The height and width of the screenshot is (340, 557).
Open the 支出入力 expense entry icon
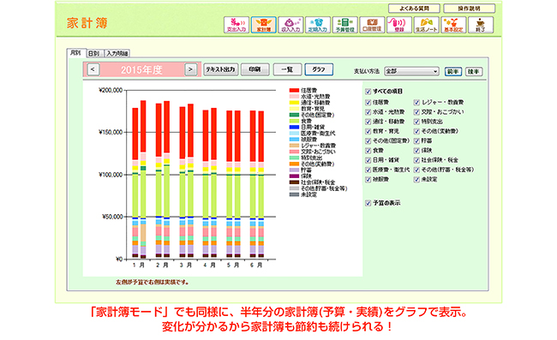point(237,25)
